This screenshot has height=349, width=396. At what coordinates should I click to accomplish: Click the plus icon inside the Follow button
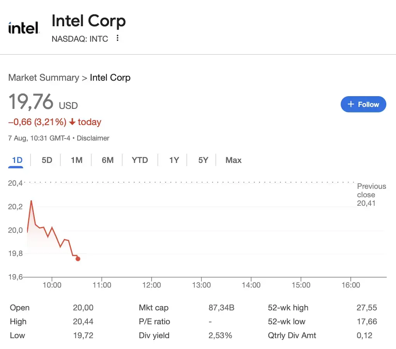click(351, 104)
